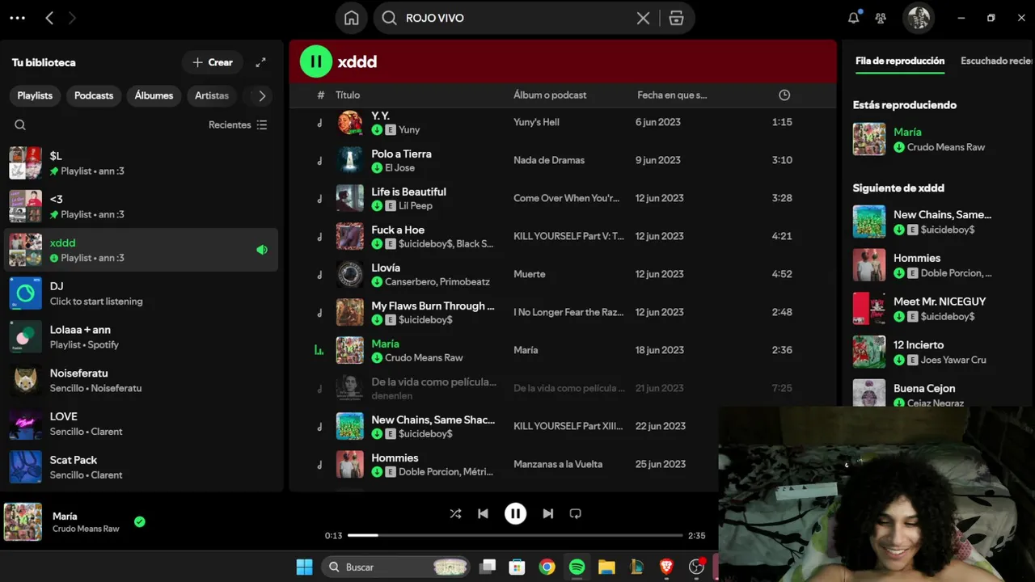Search within the library
Viewport: 1035px width, 582px height.
pos(20,124)
